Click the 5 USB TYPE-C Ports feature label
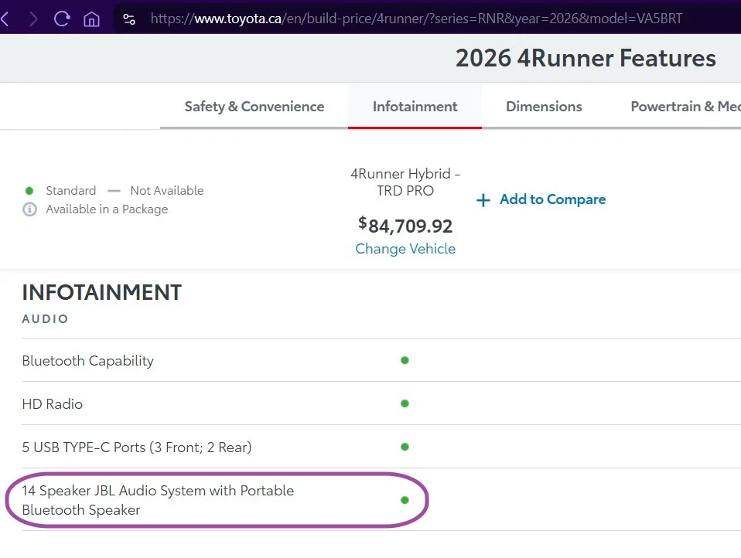 (137, 447)
